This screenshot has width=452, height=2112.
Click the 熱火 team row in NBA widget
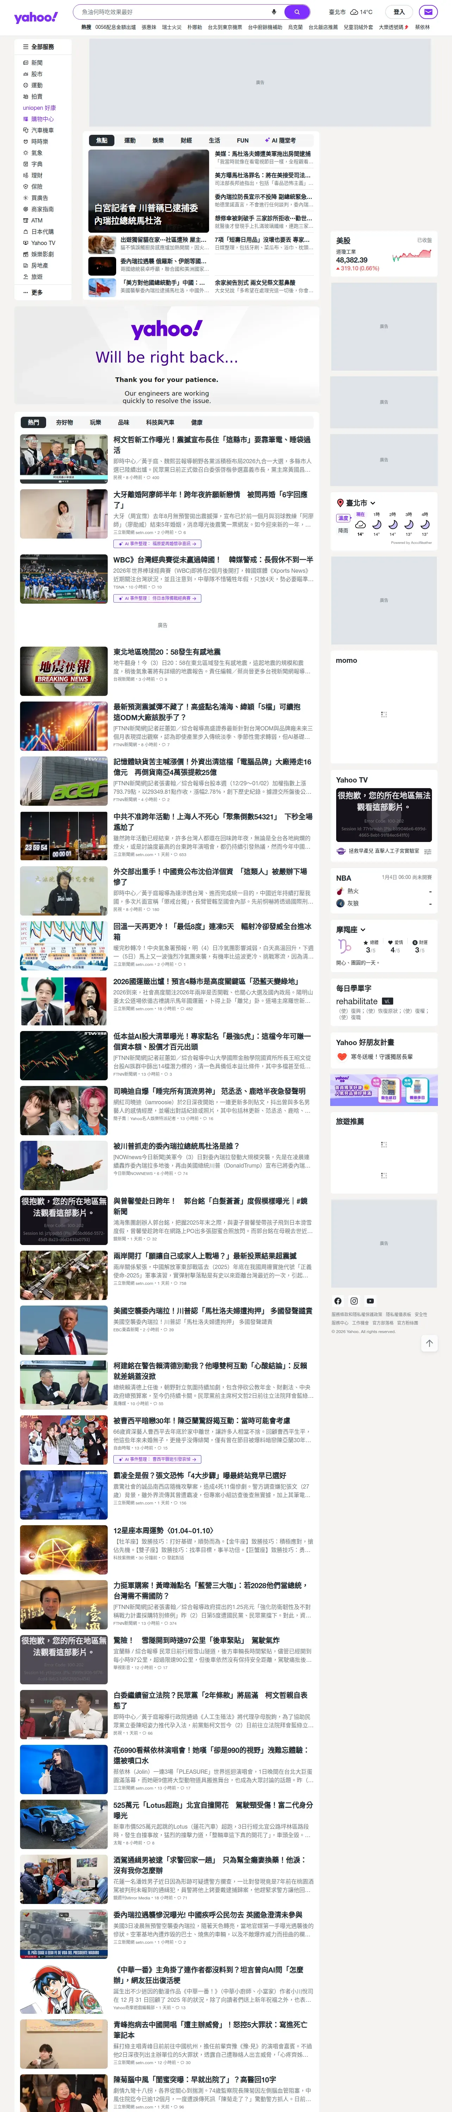click(x=384, y=891)
